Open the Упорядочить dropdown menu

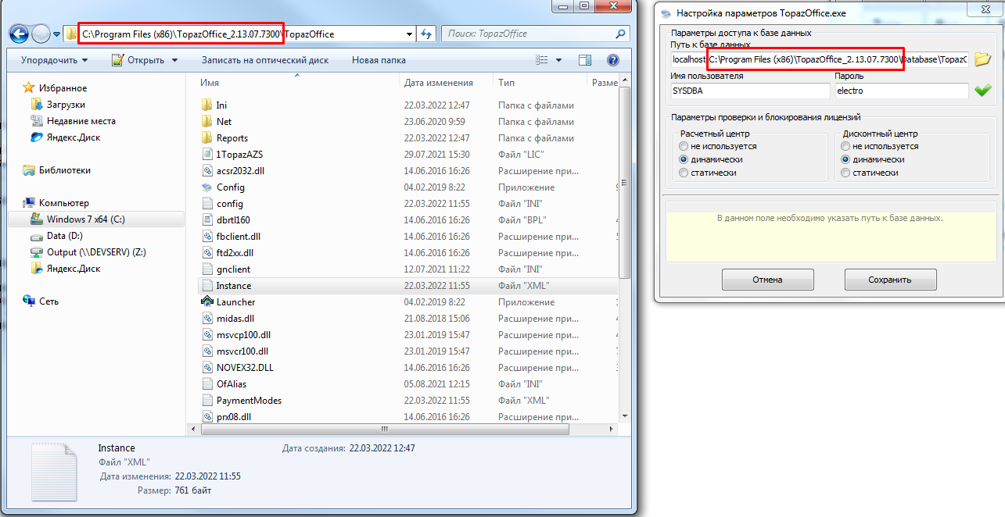click(x=54, y=60)
